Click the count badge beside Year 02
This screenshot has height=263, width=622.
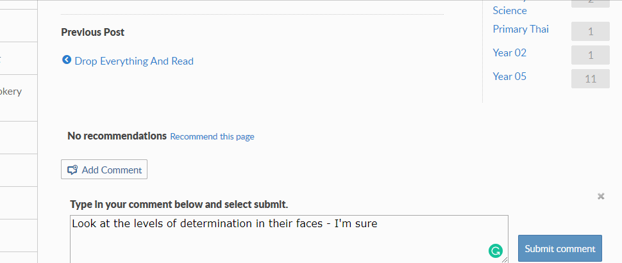click(x=591, y=55)
